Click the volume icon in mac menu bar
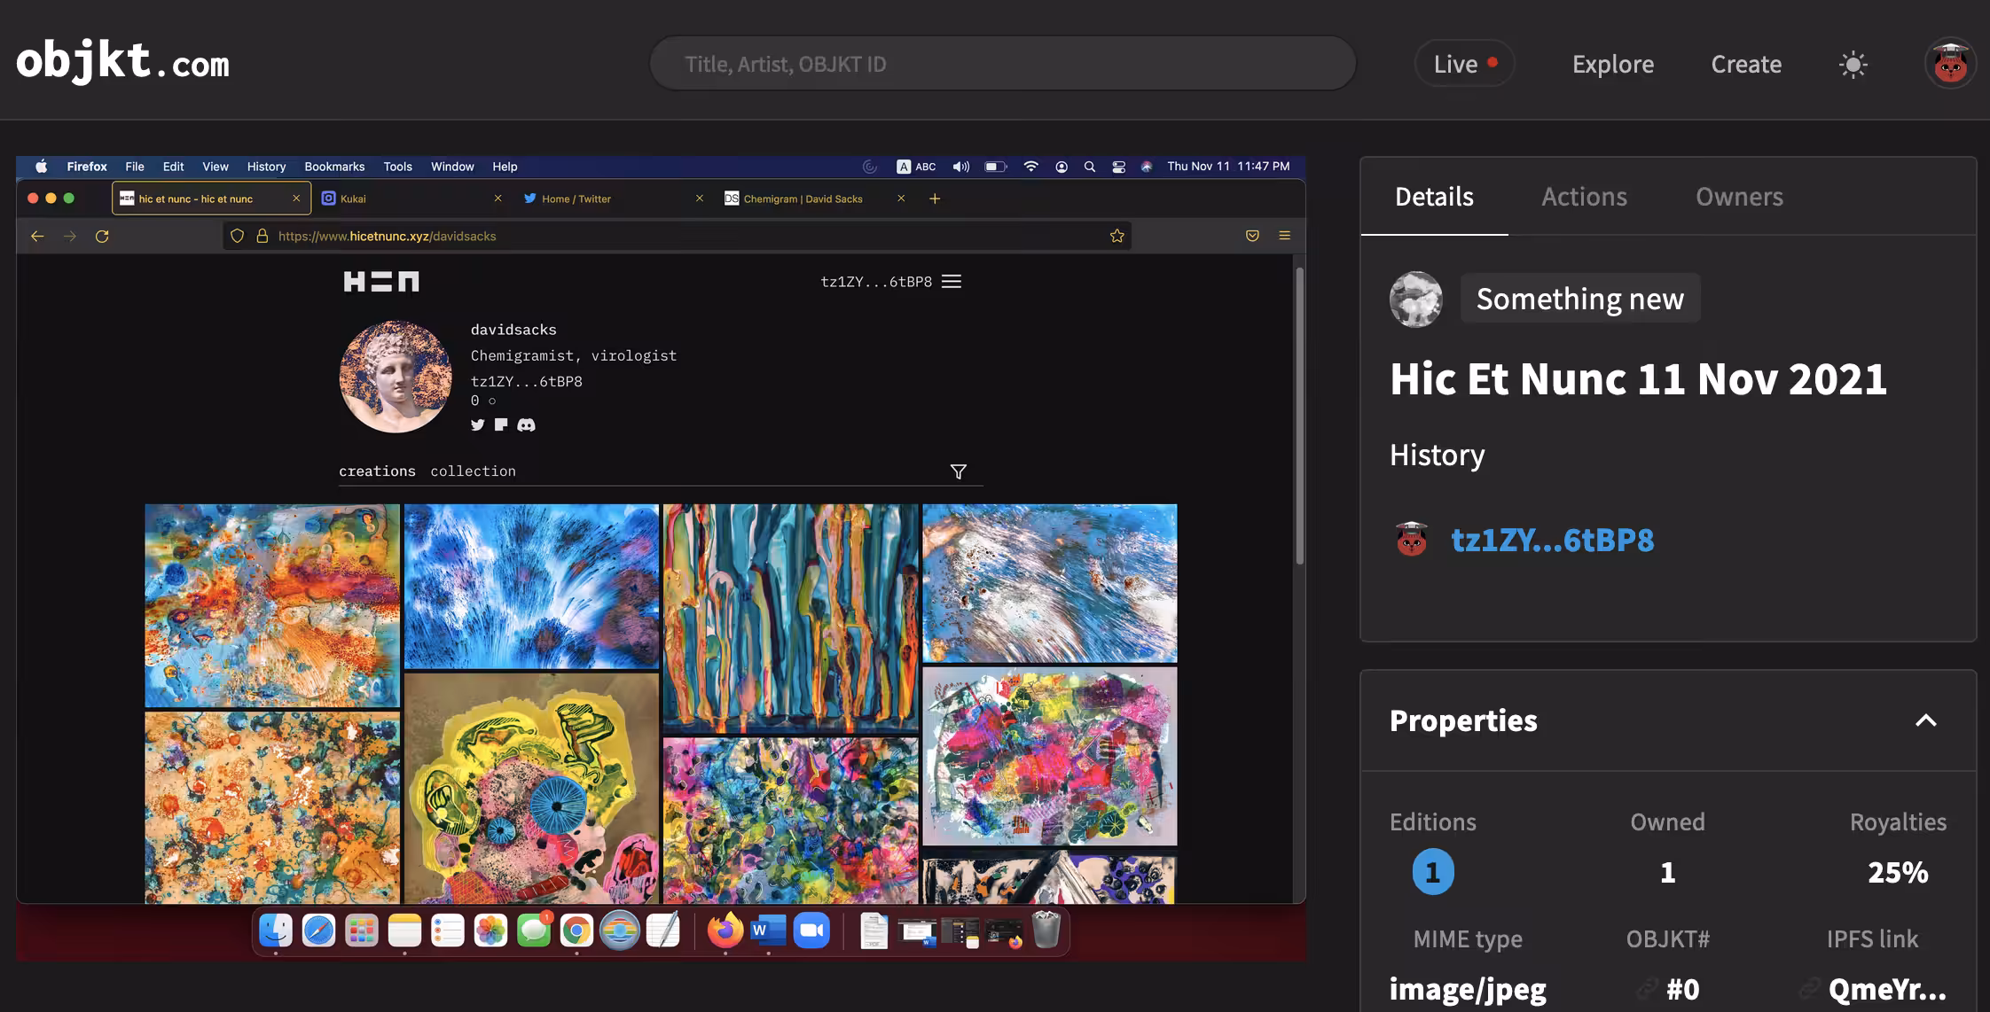Image resolution: width=1990 pixels, height=1012 pixels. pyautogui.click(x=961, y=167)
